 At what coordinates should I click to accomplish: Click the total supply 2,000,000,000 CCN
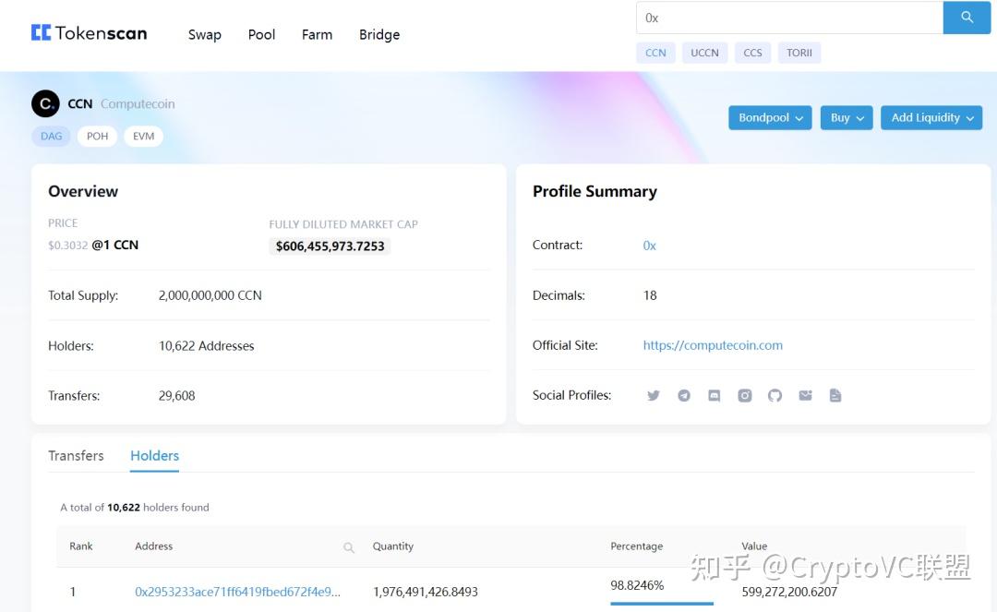click(210, 295)
